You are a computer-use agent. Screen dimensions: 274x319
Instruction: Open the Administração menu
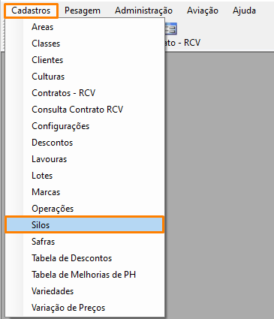pyautogui.click(x=144, y=11)
